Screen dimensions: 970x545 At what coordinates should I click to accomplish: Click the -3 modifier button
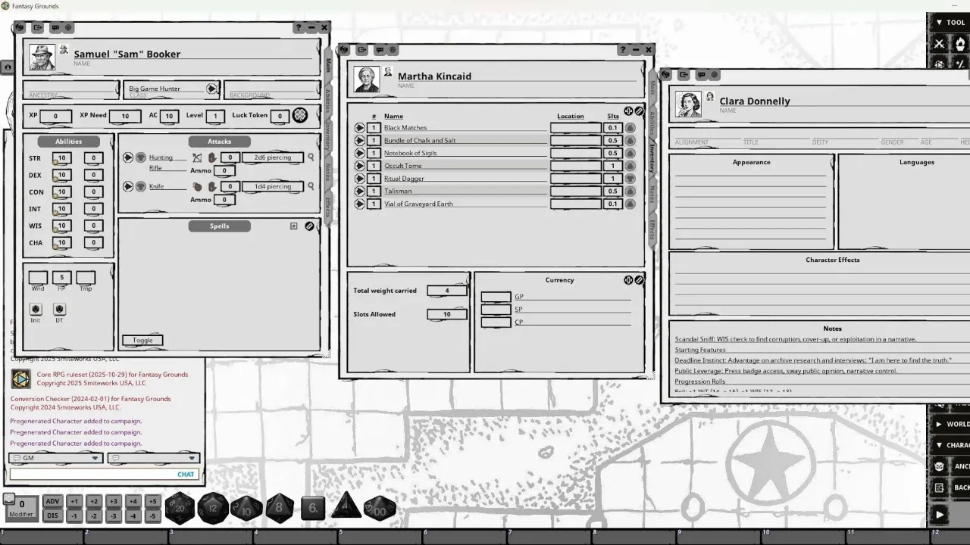coord(114,516)
